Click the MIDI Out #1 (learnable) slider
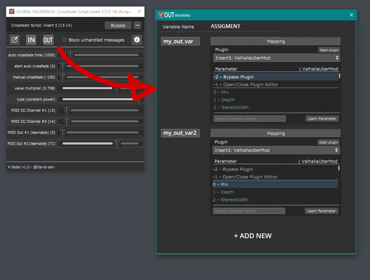Viewport: 370px width, 280px height. click(x=101, y=132)
